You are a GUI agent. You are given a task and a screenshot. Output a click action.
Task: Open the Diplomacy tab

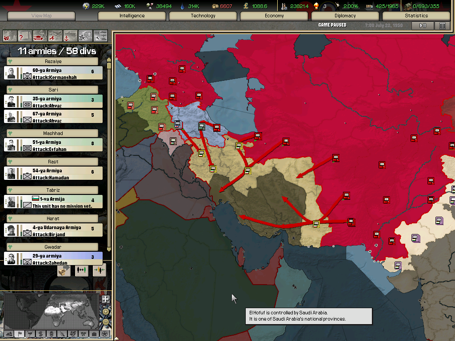(345, 16)
